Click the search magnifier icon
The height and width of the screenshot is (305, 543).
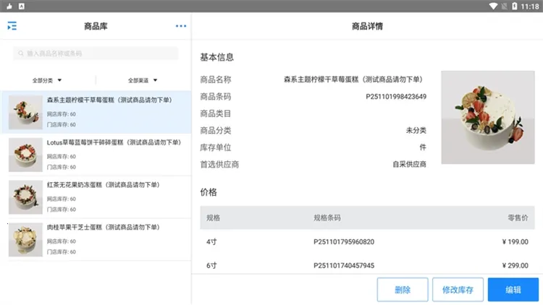pyautogui.click(x=21, y=53)
